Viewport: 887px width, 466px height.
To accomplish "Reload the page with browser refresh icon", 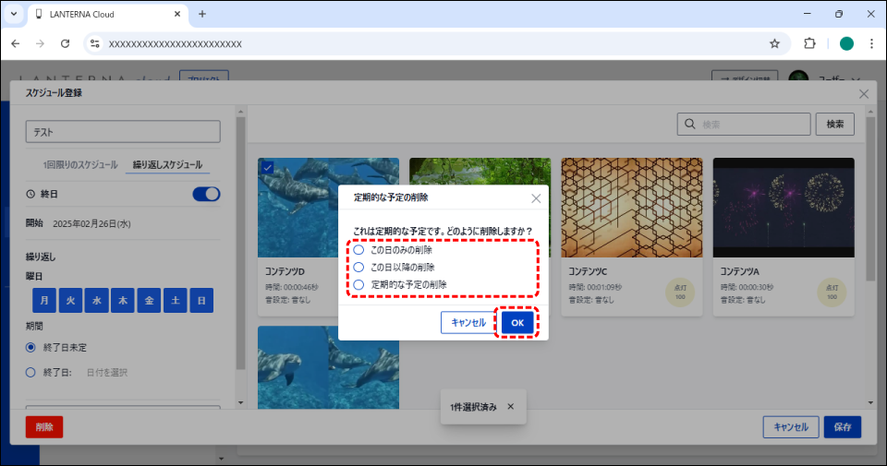I will click(x=65, y=43).
